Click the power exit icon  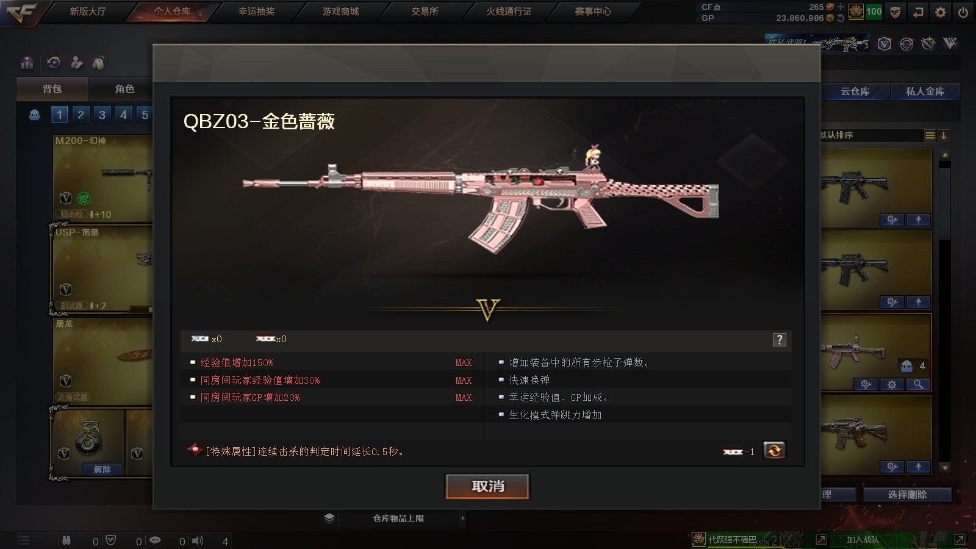click(x=963, y=12)
